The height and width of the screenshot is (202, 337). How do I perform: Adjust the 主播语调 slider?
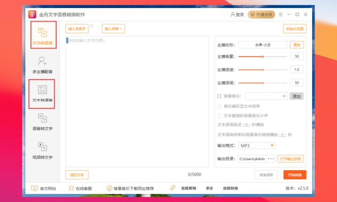pyautogui.click(x=263, y=83)
